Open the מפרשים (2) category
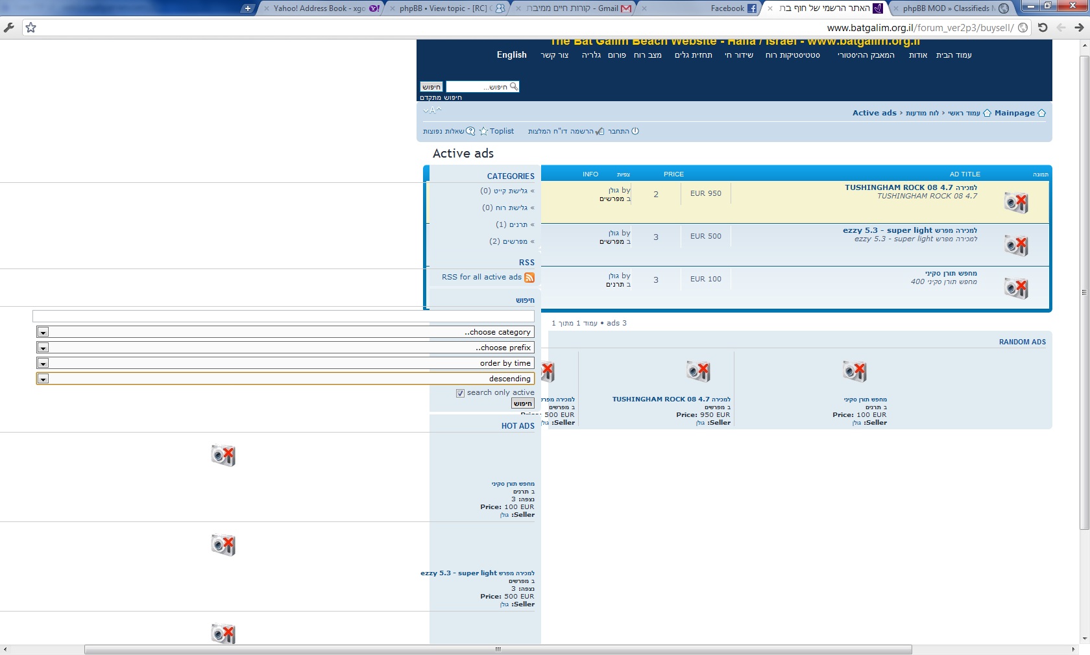1090x655 pixels. (x=509, y=241)
